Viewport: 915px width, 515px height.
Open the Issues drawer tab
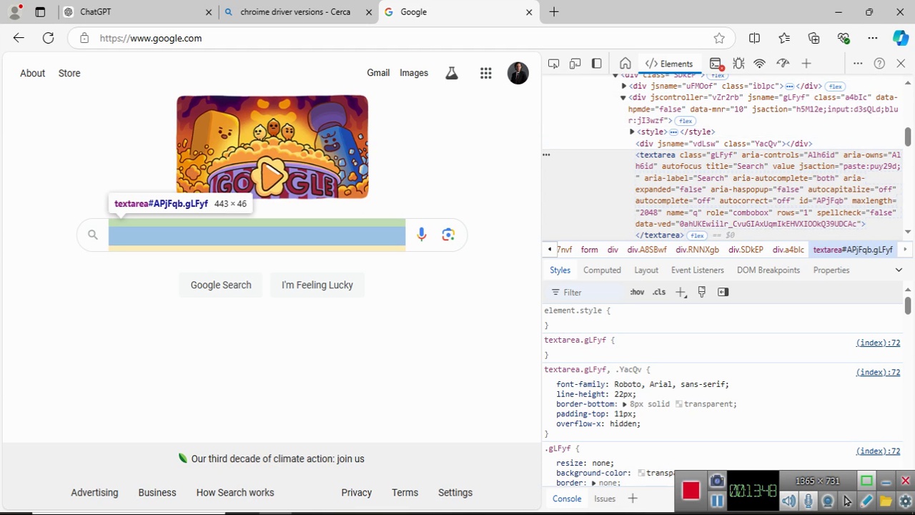(x=604, y=499)
